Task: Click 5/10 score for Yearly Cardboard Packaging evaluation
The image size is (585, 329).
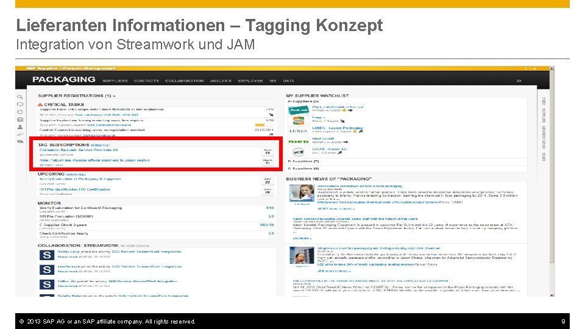Action: [x=270, y=208]
